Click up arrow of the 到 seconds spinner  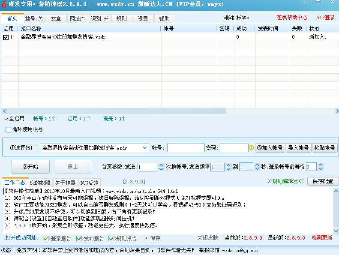pyautogui.click(x=257, y=165)
